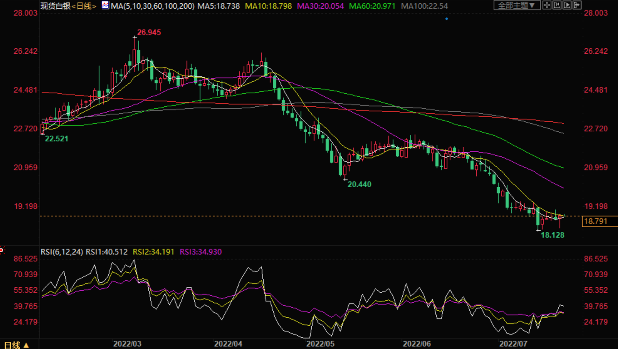Image resolution: width=618 pixels, height=349 pixels.
Task: Click the MA30 magenta legend label
Action: pyautogui.click(x=320, y=6)
